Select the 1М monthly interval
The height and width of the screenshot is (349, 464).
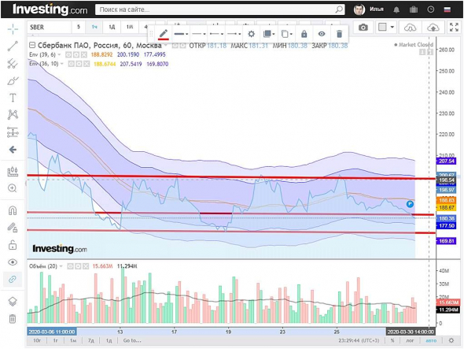point(130,27)
